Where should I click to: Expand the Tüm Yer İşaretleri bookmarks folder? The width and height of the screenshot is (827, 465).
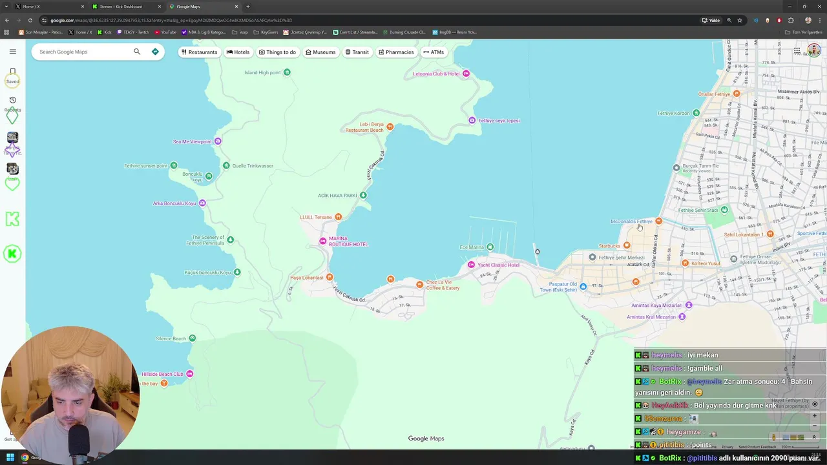tap(804, 32)
